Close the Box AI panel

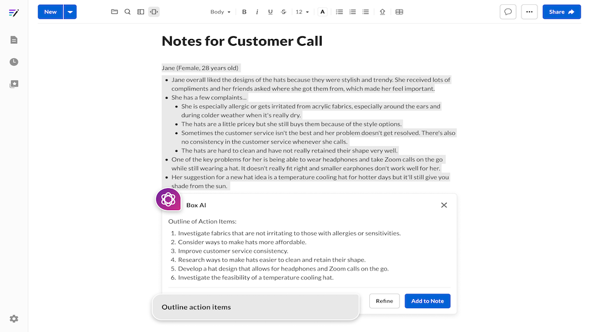click(444, 205)
